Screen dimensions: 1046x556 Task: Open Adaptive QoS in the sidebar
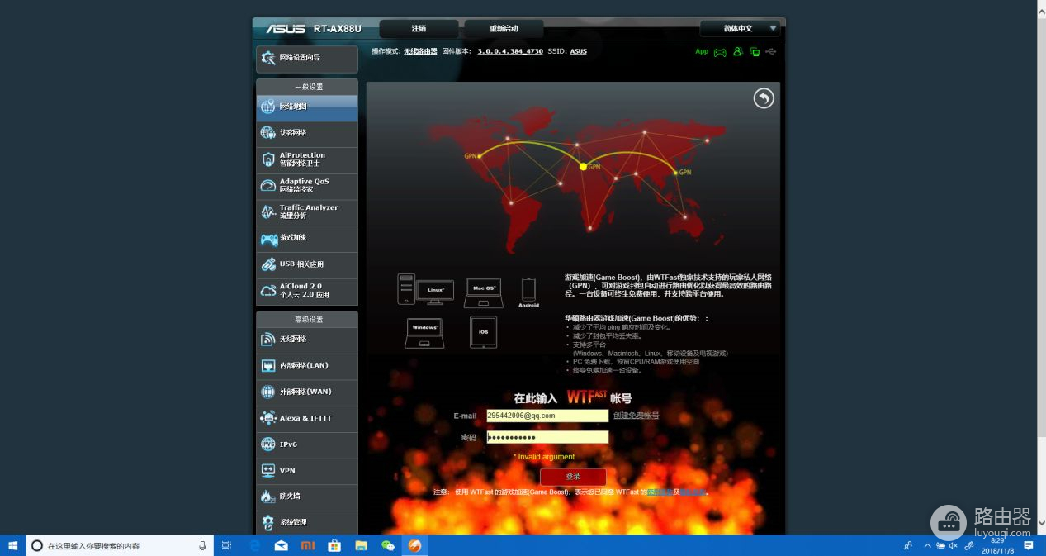306,186
